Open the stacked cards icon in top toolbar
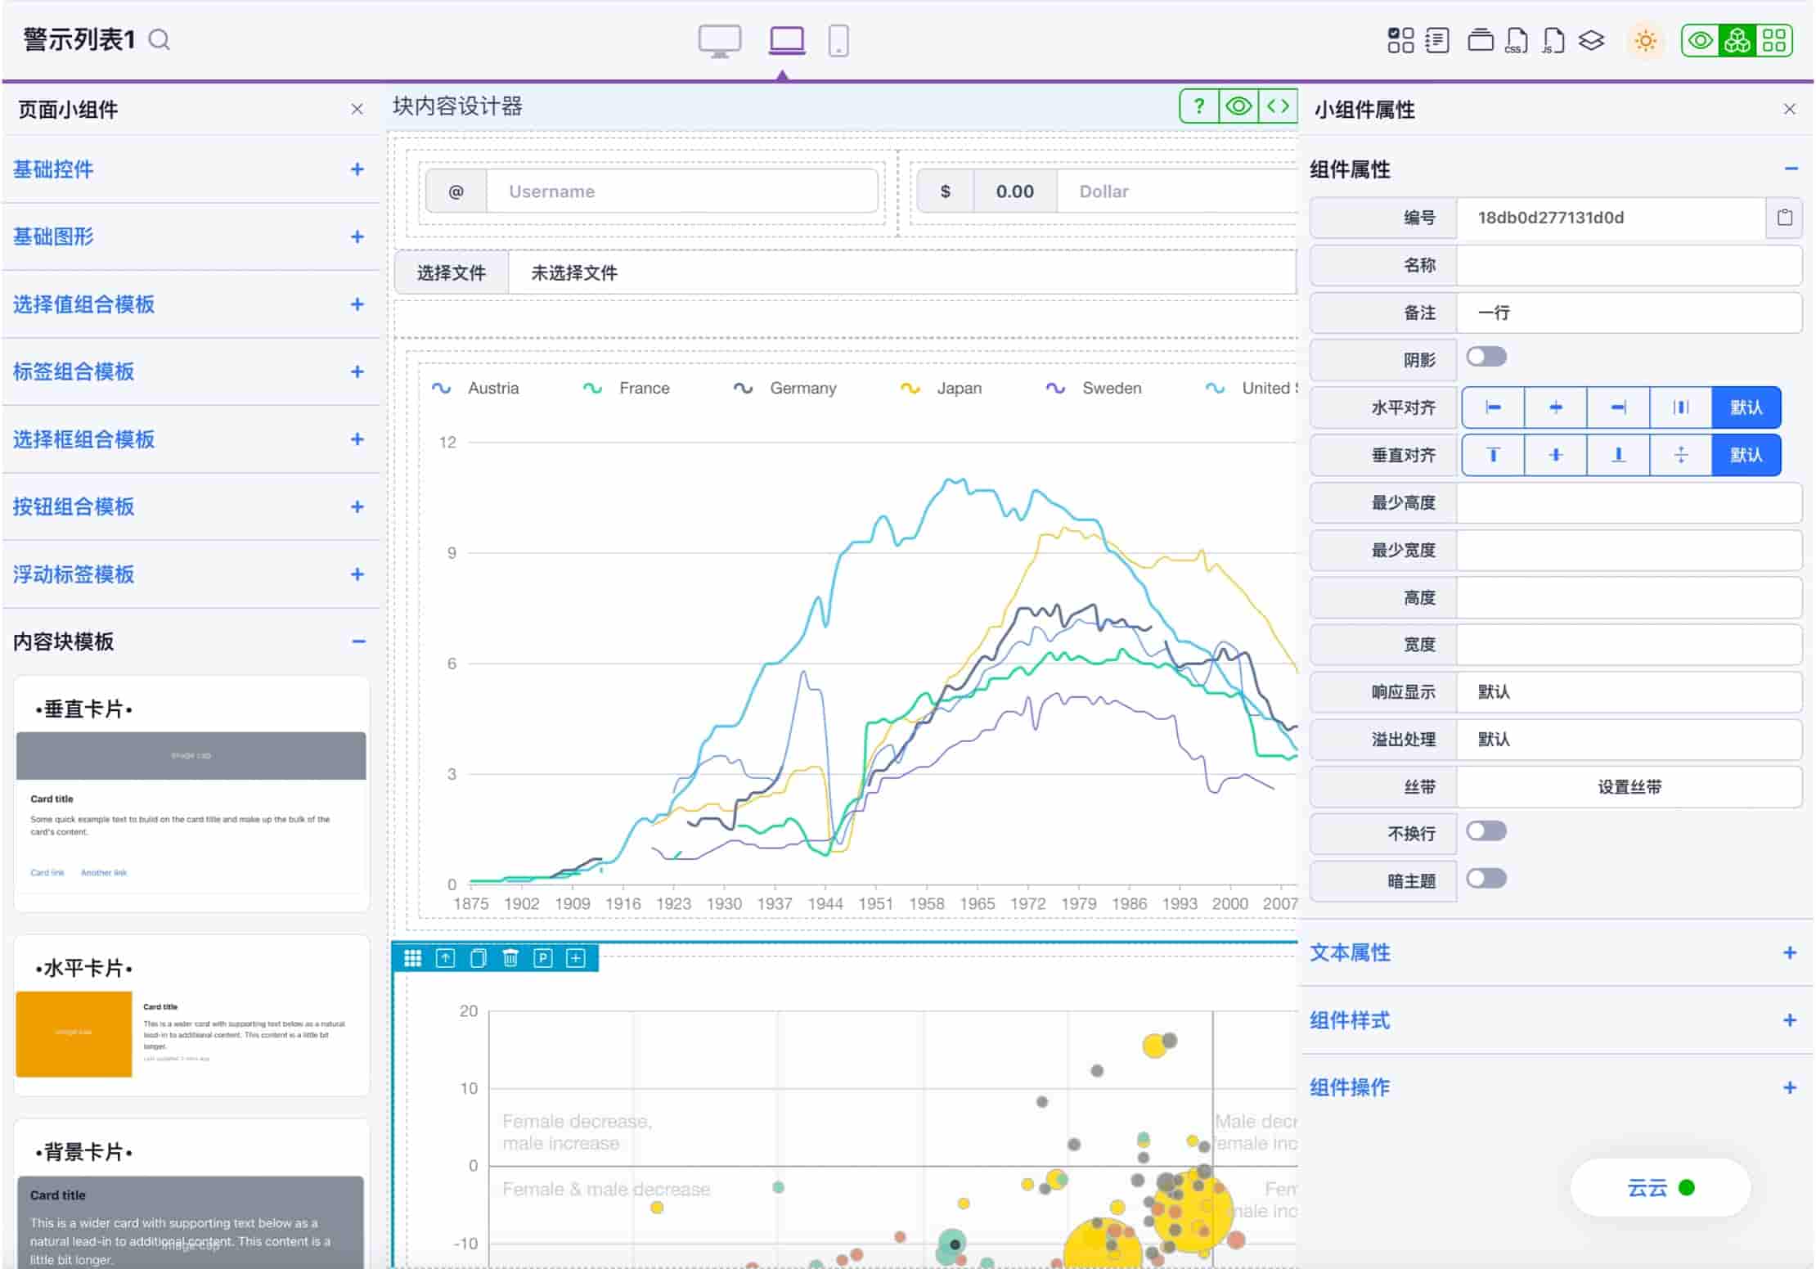Viewport: 1816px width, 1269px height. (1481, 40)
